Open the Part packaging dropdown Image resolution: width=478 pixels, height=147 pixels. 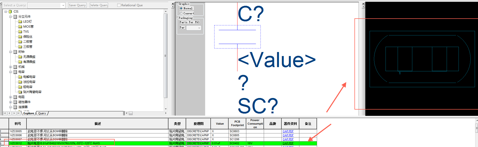199,28
